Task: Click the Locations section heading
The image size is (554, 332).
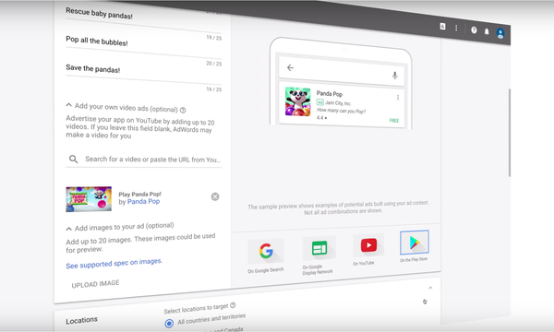Action: pyautogui.click(x=81, y=320)
